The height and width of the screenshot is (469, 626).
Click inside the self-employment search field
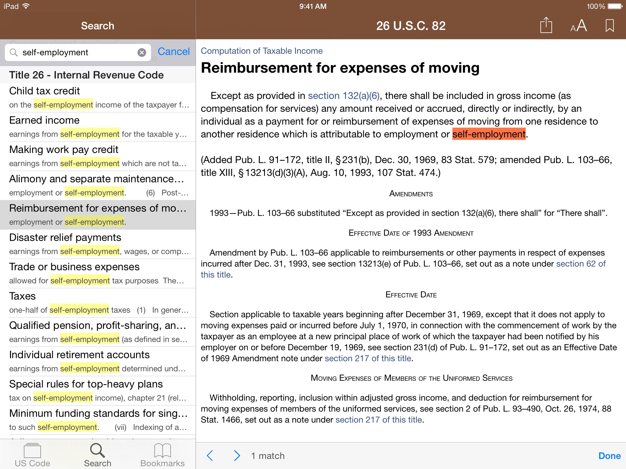pos(76,53)
